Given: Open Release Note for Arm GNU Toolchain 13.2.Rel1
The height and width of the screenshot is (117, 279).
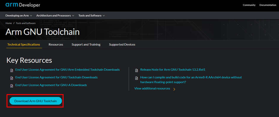Looking at the screenshot, I should tap(173, 69).
